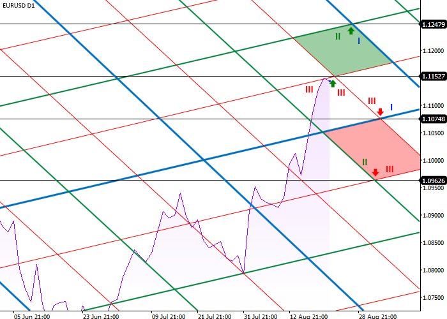
Task: Select the red III label inside red zone
Action: (390, 169)
